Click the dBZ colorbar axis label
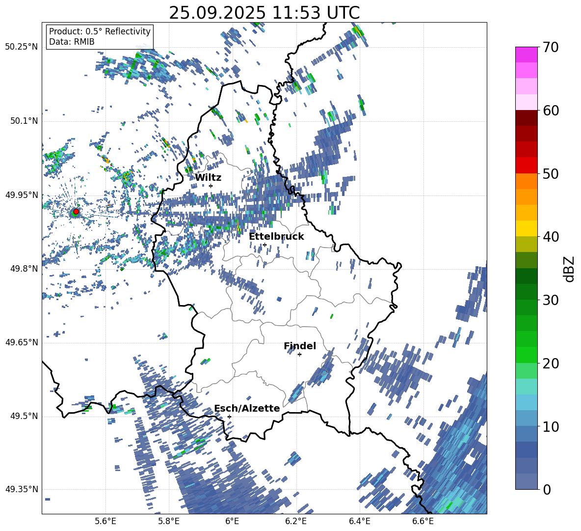Viewport: 581px width, 531px height. coord(570,269)
